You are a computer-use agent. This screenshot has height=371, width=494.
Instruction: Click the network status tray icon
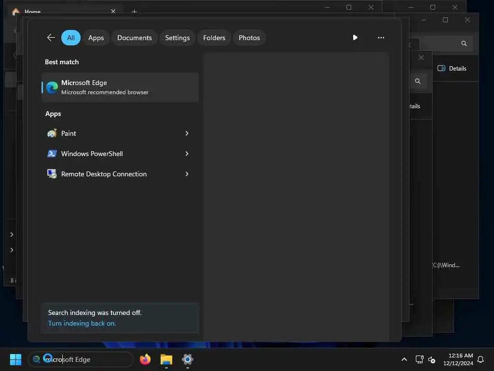click(419, 359)
